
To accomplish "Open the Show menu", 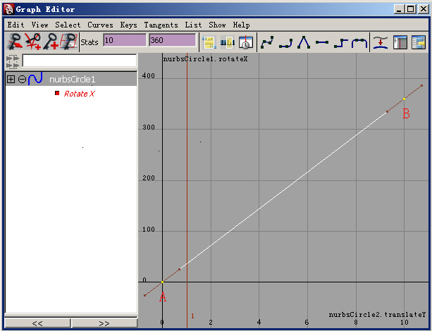I will 217,25.
